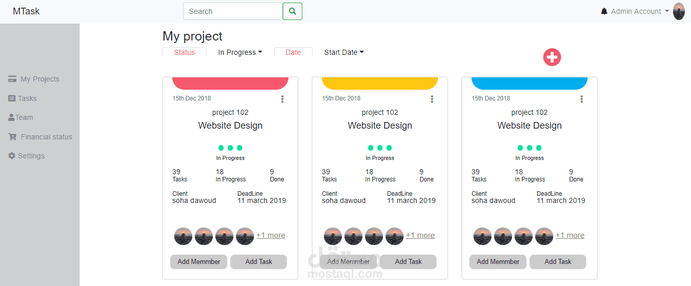Click the red plus add project button
Image resolution: width=691 pixels, height=286 pixels.
coord(552,57)
